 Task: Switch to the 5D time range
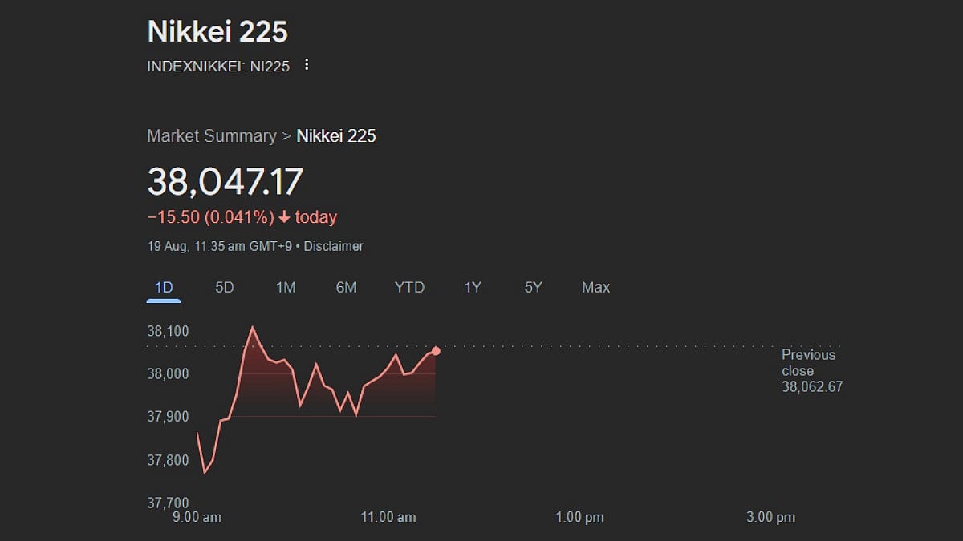click(225, 288)
